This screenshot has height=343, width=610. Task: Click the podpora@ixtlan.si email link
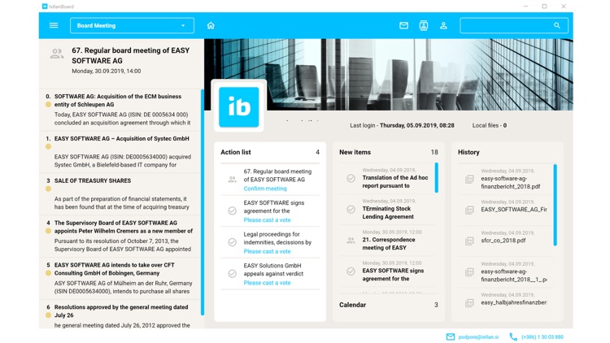(x=478, y=336)
